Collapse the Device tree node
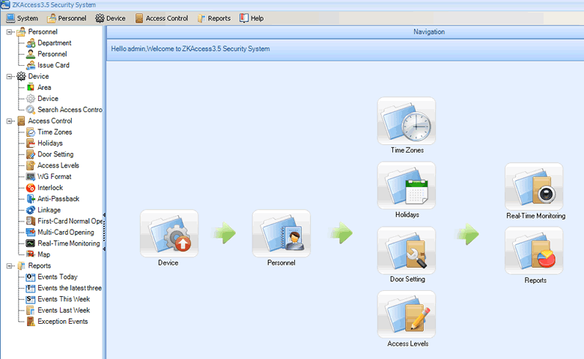This screenshot has height=359, width=584. [x=9, y=76]
